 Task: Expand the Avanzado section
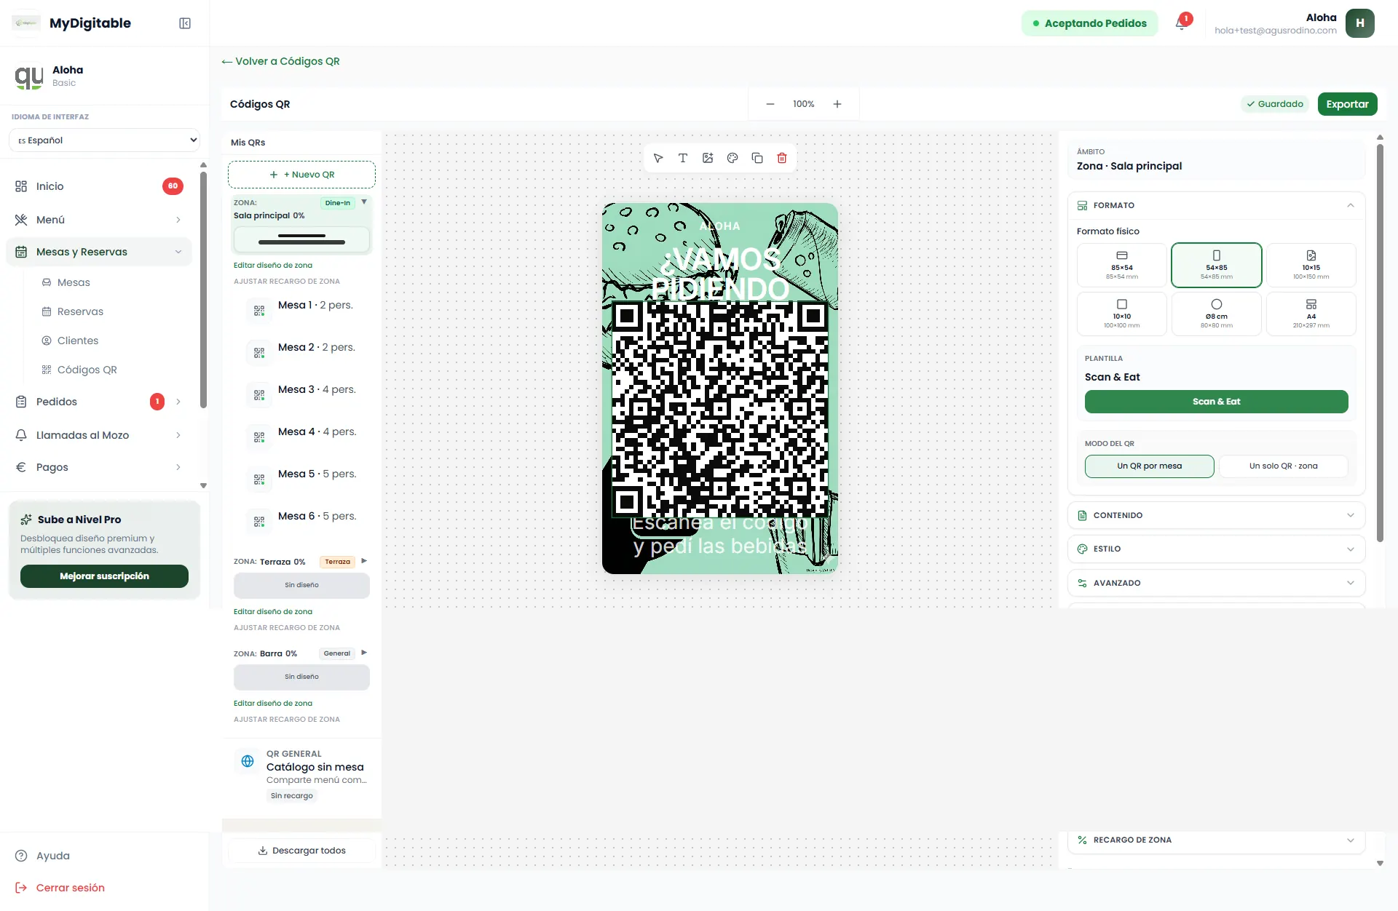coord(1217,583)
